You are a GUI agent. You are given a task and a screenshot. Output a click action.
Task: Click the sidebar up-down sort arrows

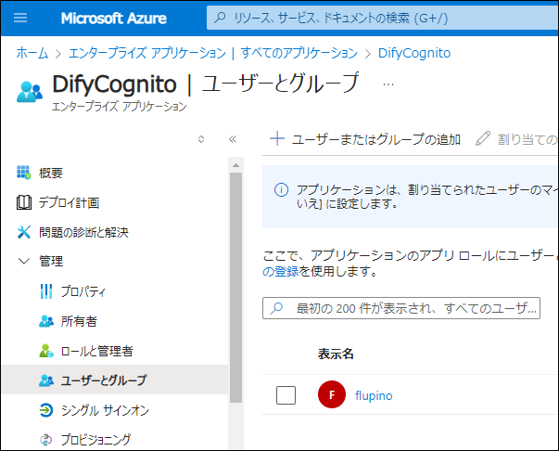(201, 139)
